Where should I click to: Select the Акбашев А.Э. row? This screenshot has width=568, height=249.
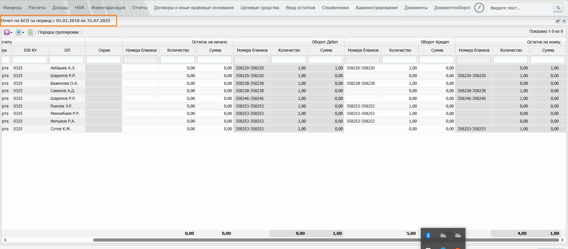tap(284, 68)
